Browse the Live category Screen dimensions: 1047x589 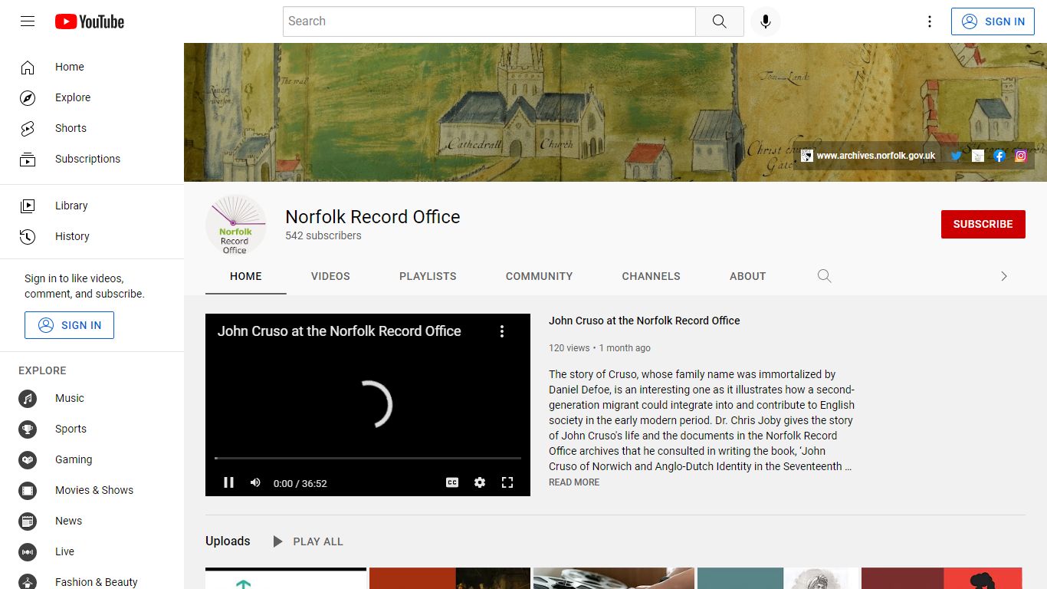pyautogui.click(x=92, y=551)
